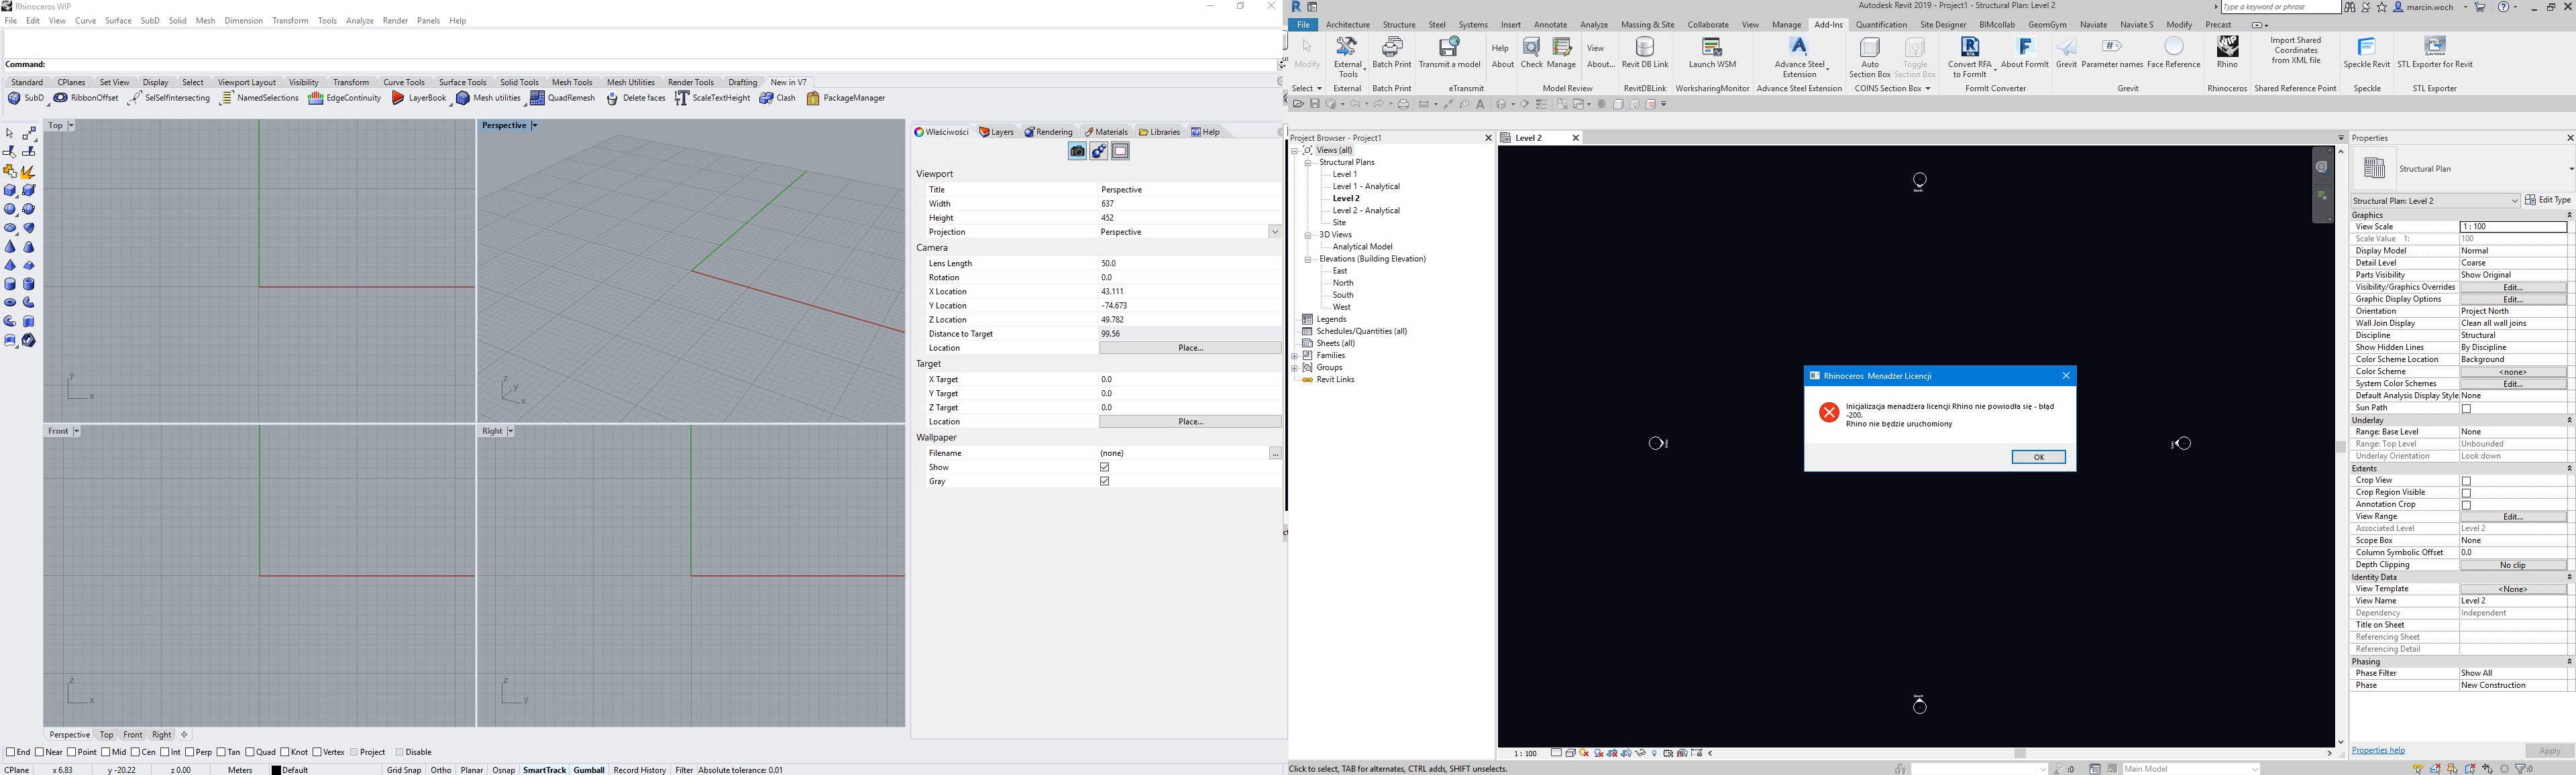The width and height of the screenshot is (2576, 775).
Task: Enable the End osnap checkbox in Rhino
Action: coord(11,752)
